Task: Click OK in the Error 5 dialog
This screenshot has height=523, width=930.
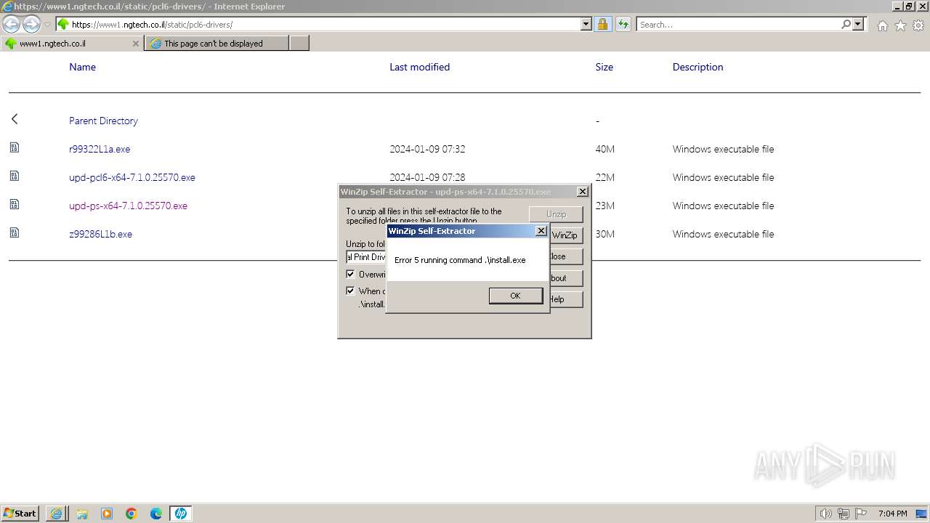Action: pyautogui.click(x=515, y=296)
